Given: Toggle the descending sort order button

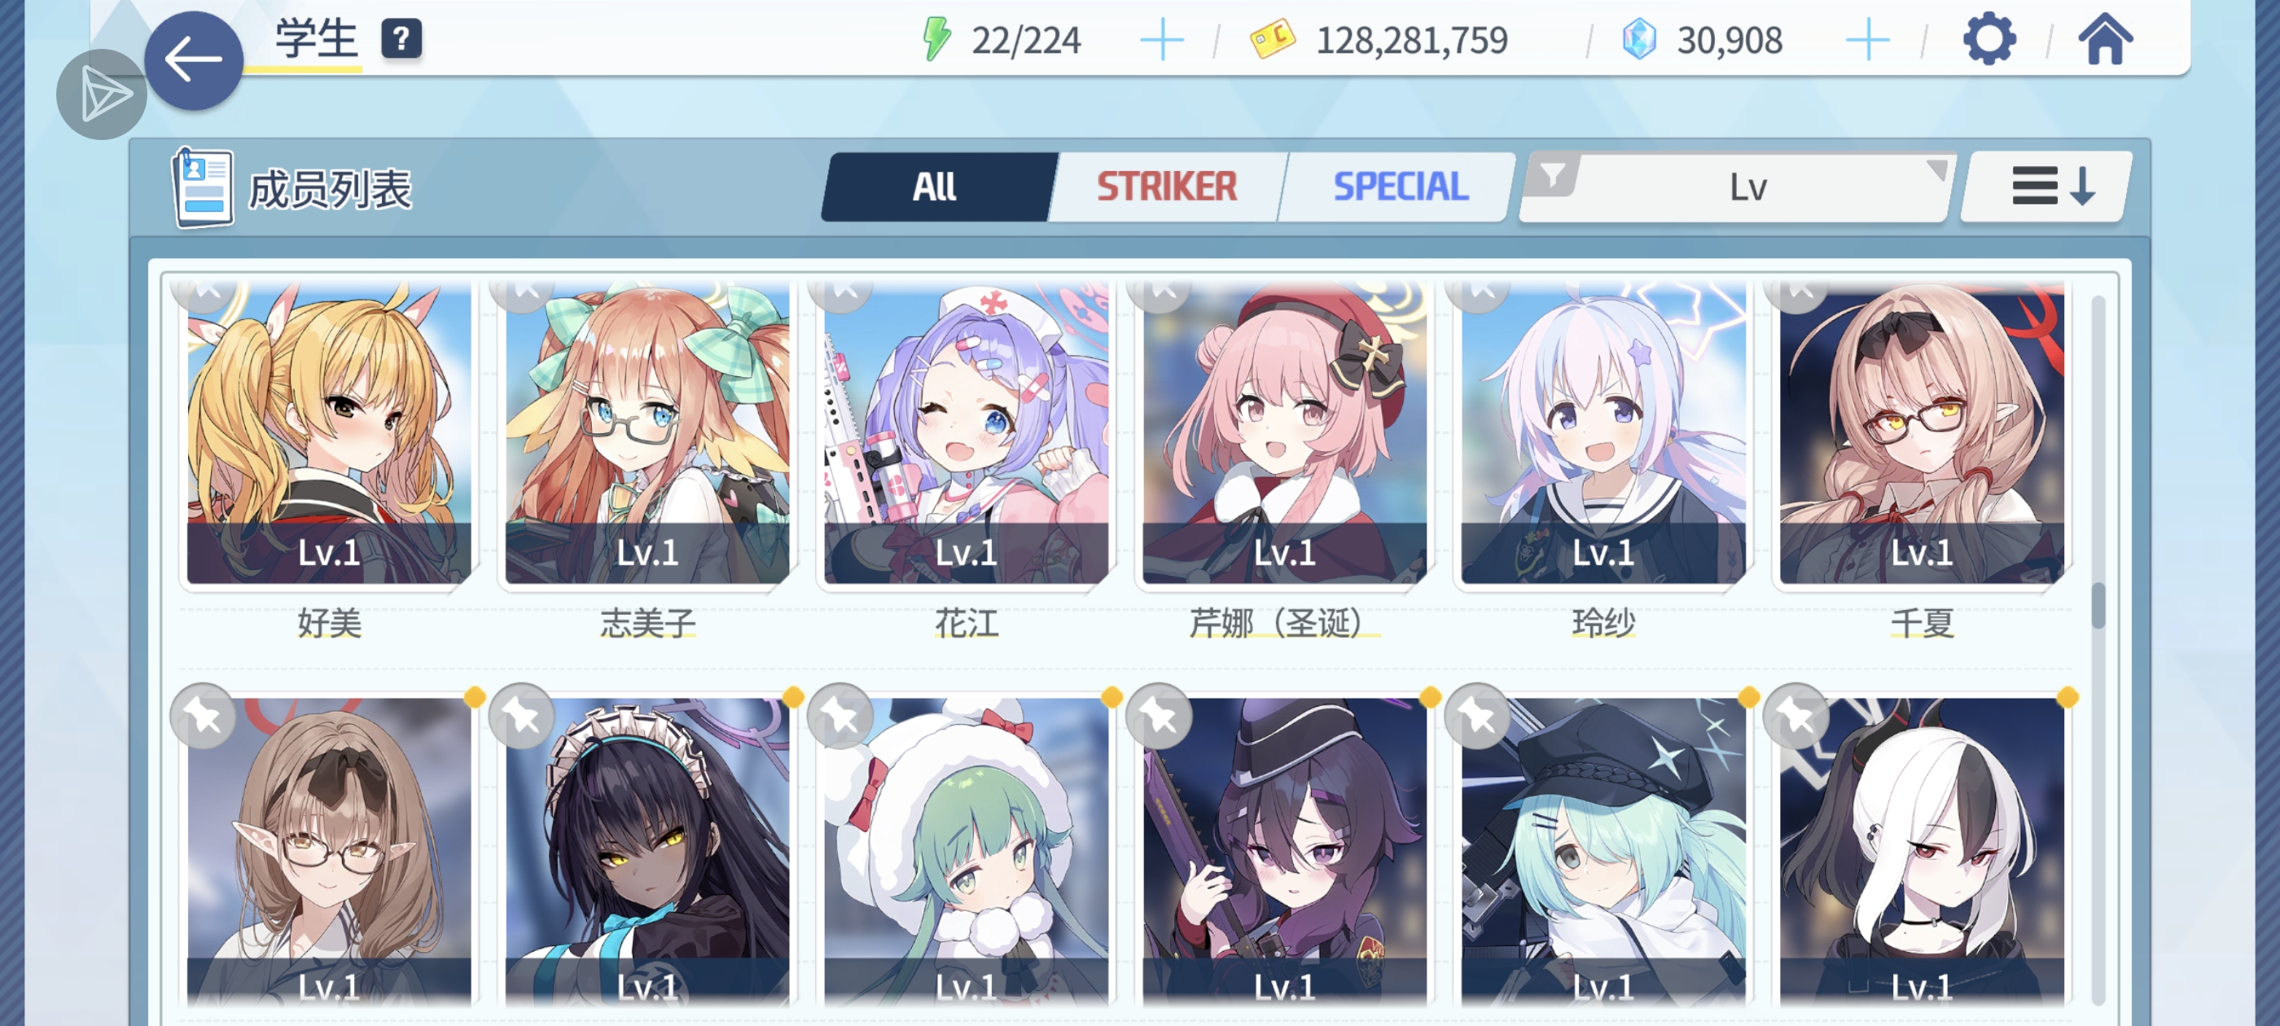Looking at the screenshot, I should [x=2046, y=186].
